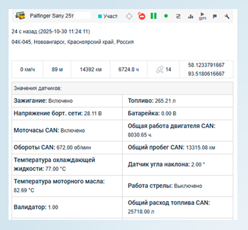The image size is (248, 230).
Task: Click Обороты CAN: 672.00 об/мин
Action: [x=67, y=148]
